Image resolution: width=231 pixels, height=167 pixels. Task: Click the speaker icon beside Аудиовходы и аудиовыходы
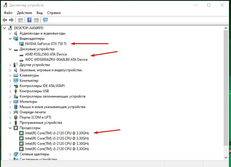(16, 33)
